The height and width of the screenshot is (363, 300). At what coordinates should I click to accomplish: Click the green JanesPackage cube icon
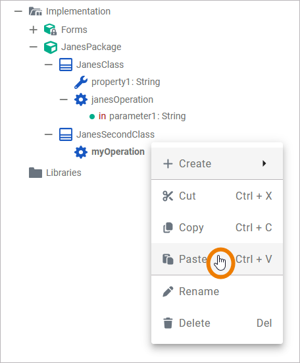[51, 47]
